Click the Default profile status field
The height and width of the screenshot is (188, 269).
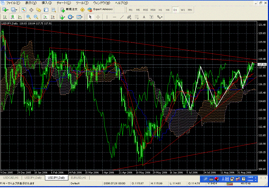click(75, 183)
